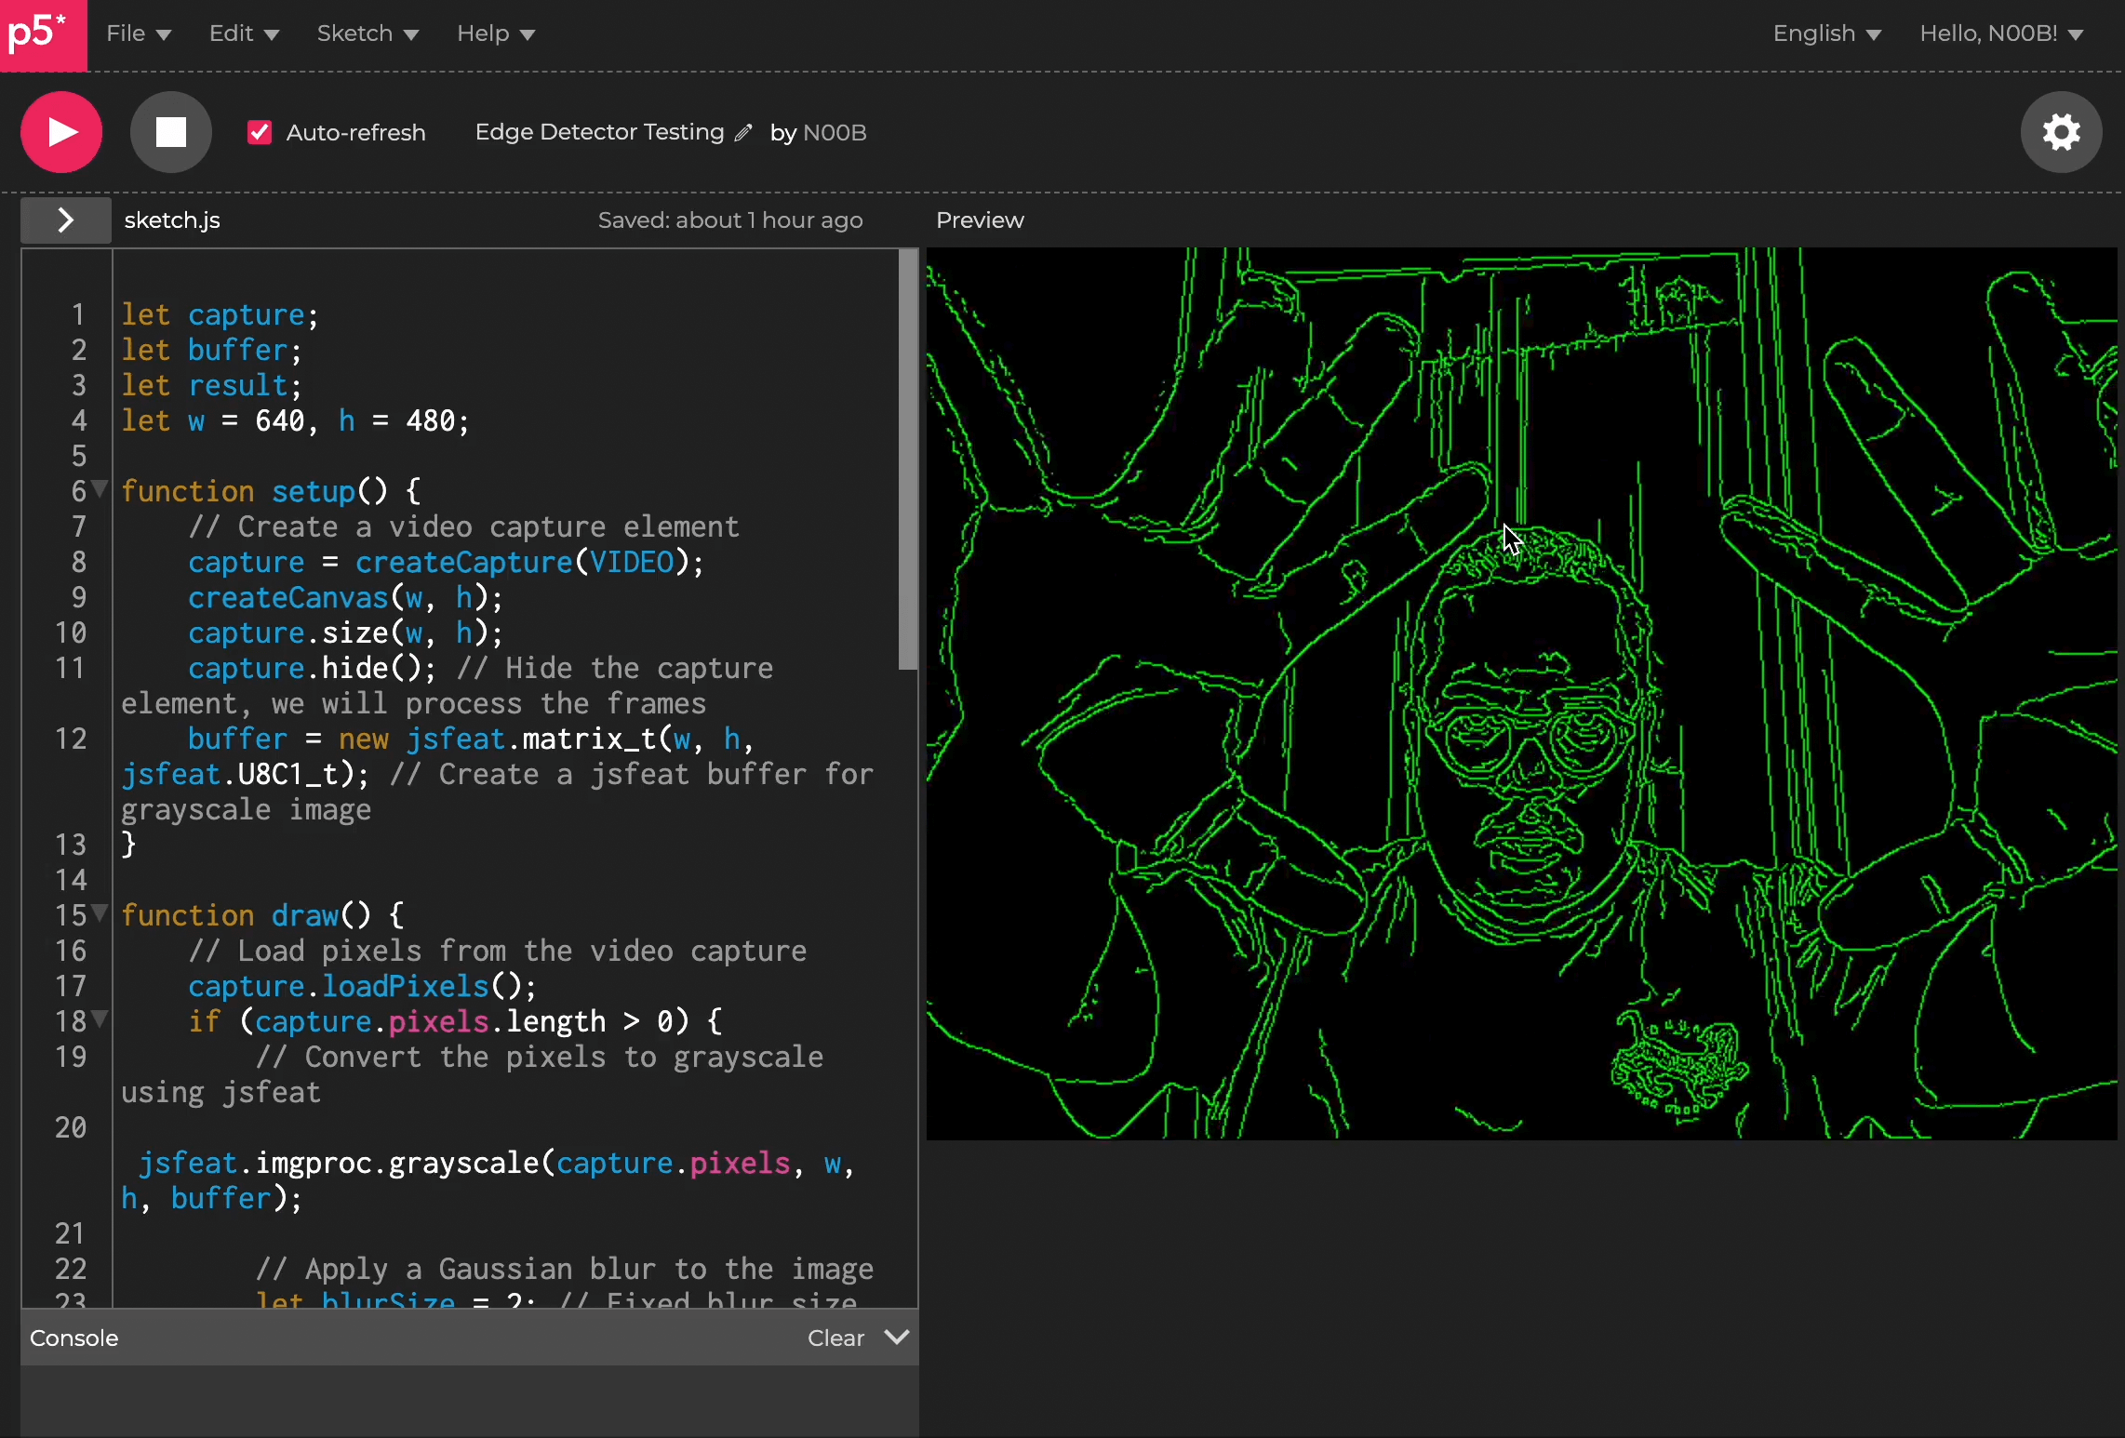This screenshot has width=2125, height=1438.
Task: Click the settings gear icon
Action: [x=2063, y=131]
